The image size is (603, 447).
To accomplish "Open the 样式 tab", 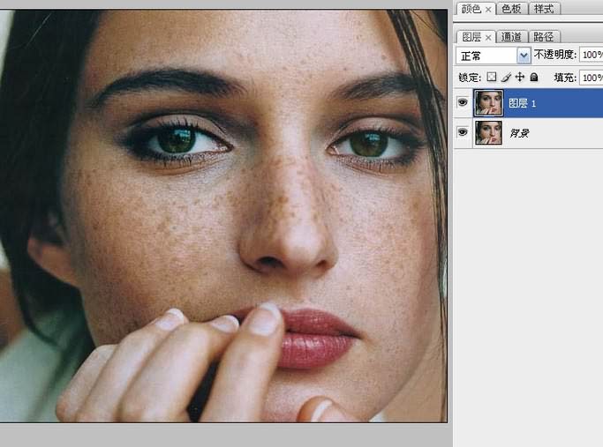I will click(544, 9).
